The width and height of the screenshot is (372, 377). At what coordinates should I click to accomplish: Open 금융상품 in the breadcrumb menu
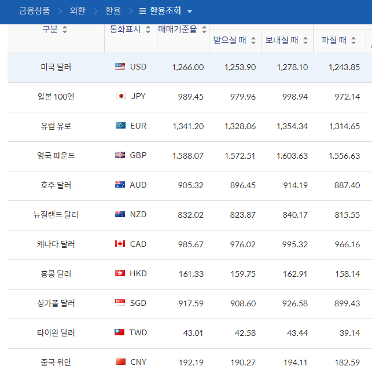pos(34,11)
